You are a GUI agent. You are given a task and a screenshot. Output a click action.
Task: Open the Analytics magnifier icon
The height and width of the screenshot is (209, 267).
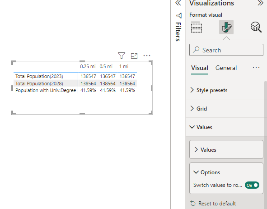(x=256, y=27)
